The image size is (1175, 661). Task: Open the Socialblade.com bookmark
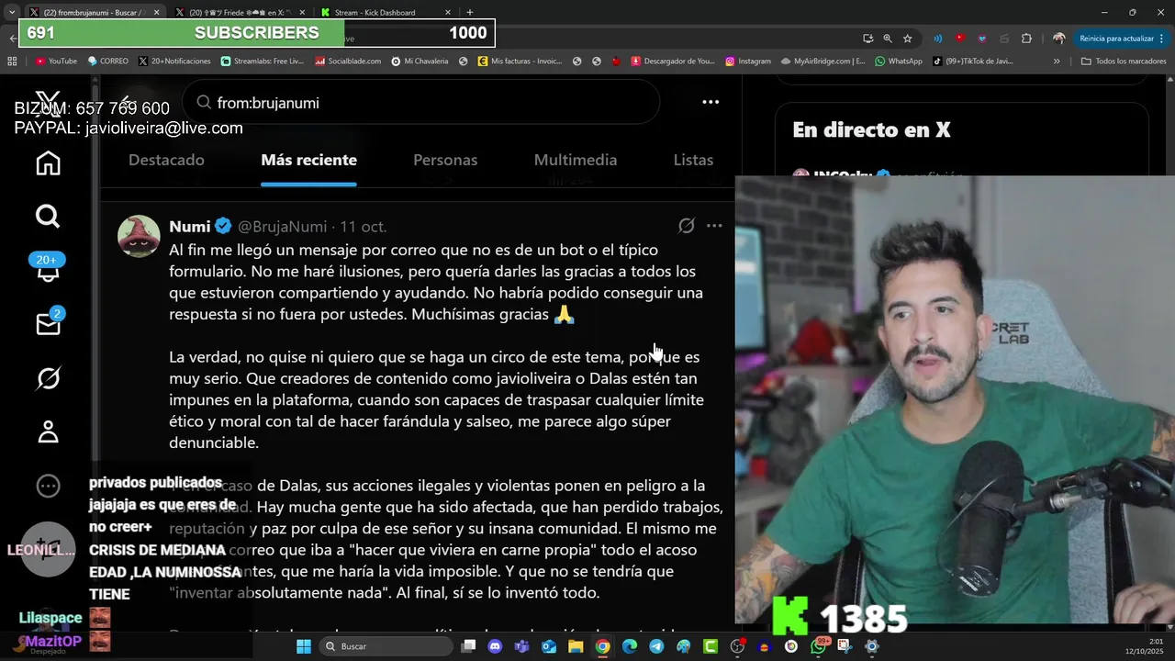pos(348,61)
